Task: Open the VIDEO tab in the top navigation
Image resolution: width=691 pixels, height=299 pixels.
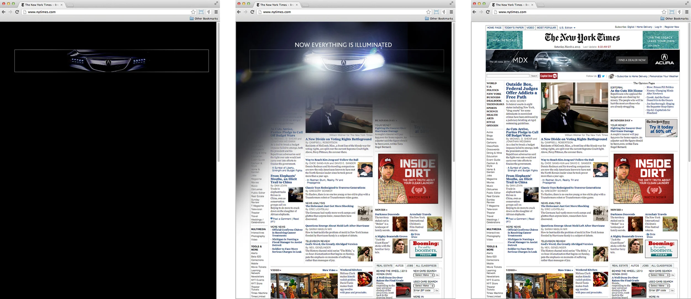Action: pyautogui.click(x=530, y=28)
